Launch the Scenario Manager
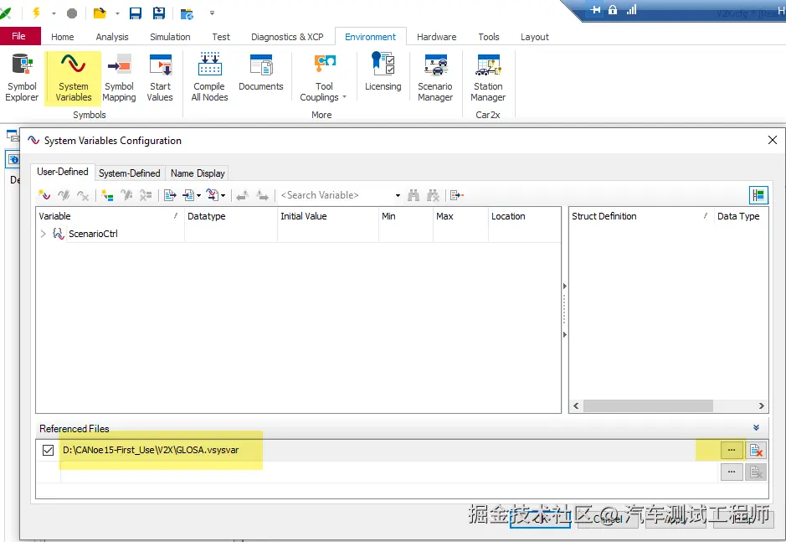Viewport: 786px width, 542px height. [435, 78]
